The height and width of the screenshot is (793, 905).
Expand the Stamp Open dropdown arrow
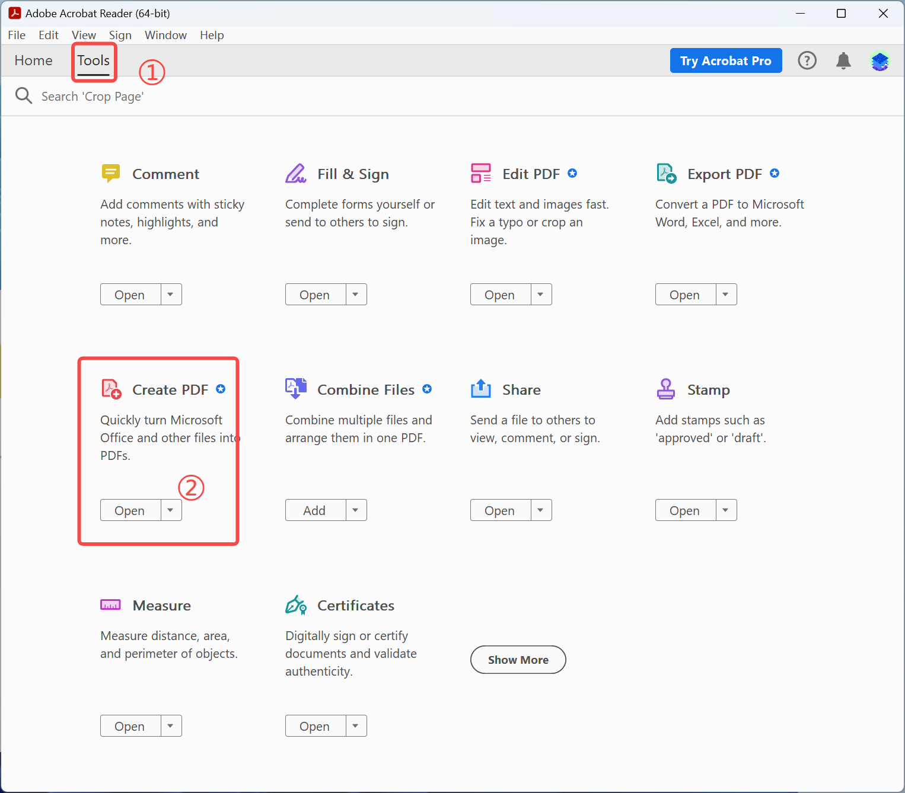(x=726, y=510)
